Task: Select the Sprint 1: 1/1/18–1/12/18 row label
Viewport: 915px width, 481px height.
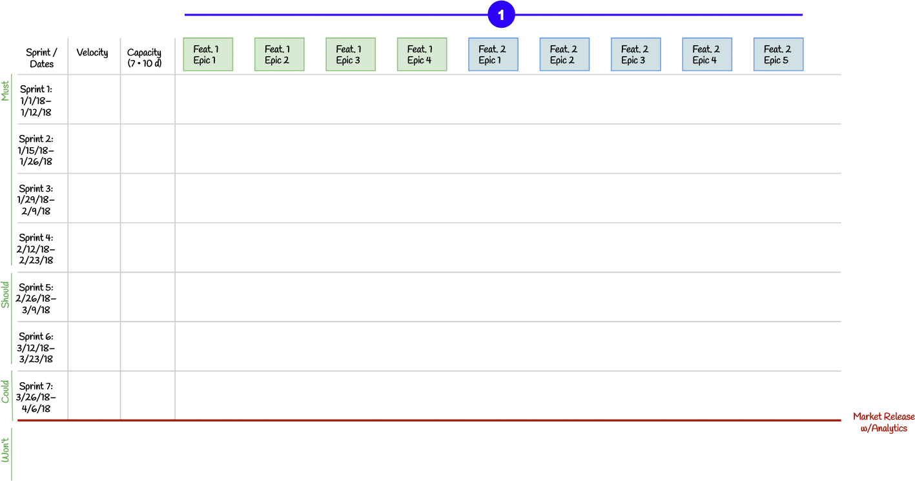Action: pos(36,101)
